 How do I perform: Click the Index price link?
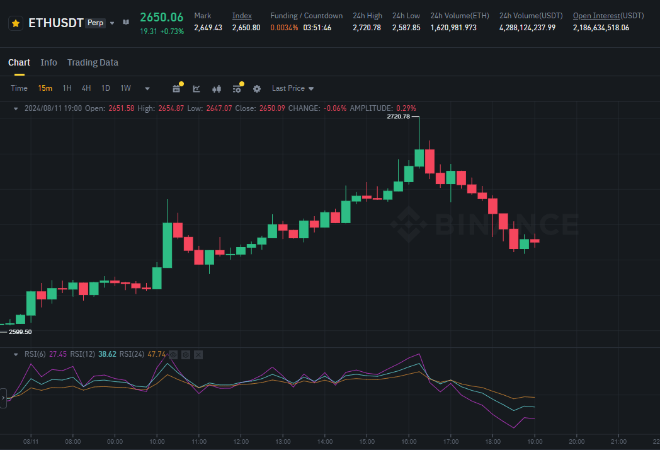(x=241, y=15)
